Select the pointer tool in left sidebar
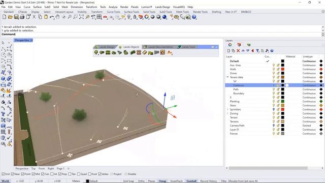The height and width of the screenshot is (183, 325). [3, 43]
